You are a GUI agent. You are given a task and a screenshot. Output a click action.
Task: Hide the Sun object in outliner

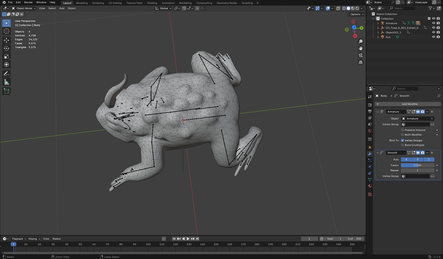pos(434,37)
